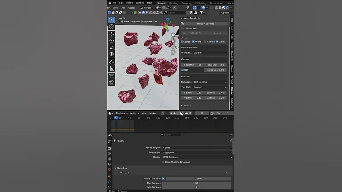Image resolution: width=342 pixels, height=192 pixels.
Task: Select the 3D Cursor tool
Action: coord(112,27)
